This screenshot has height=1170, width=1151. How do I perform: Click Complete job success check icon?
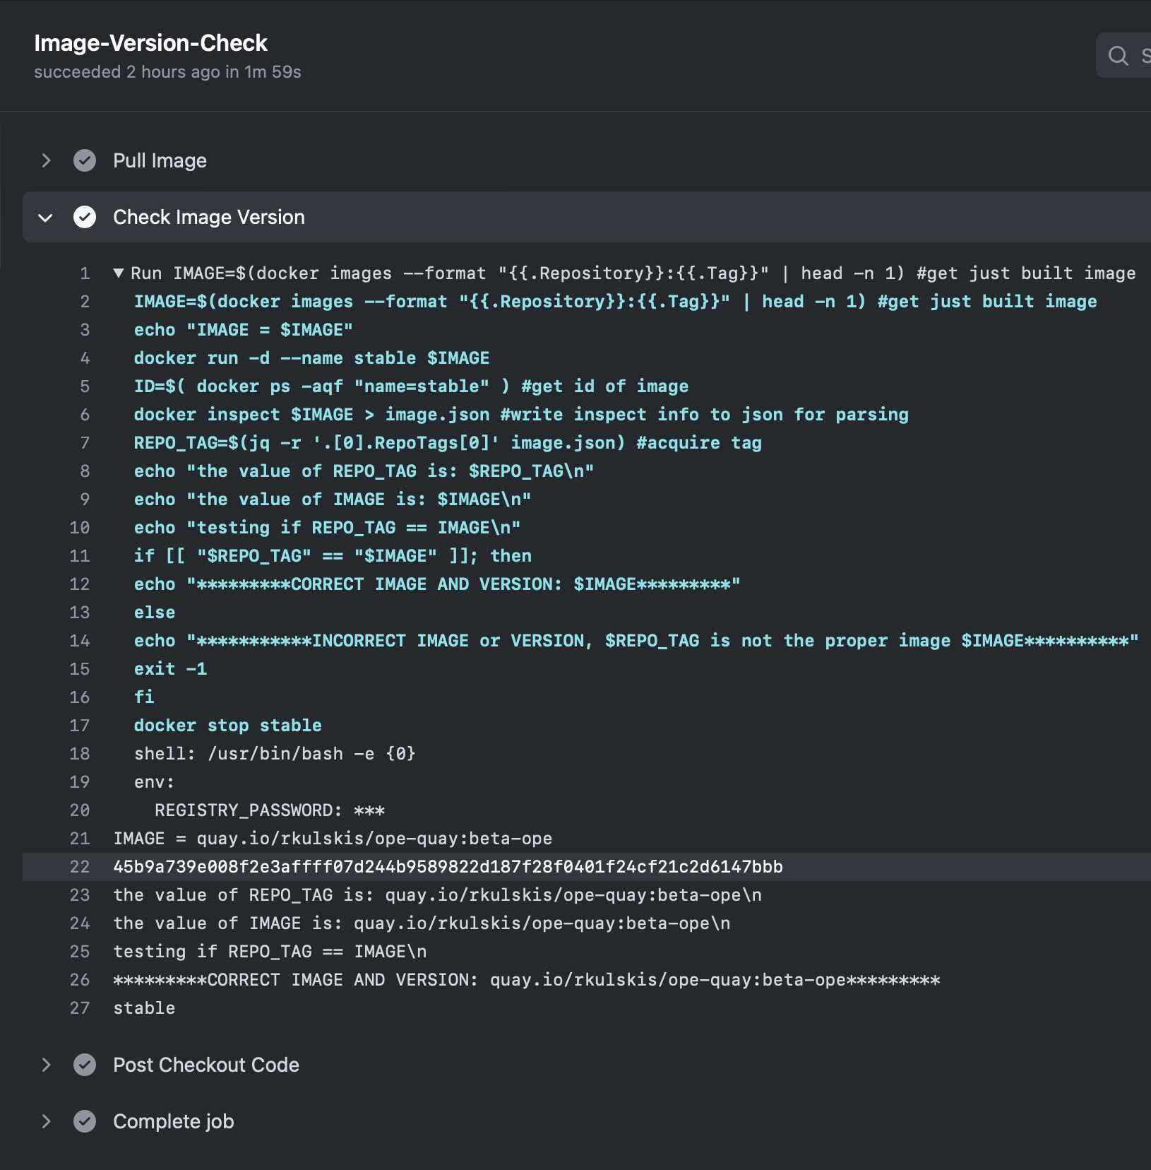pos(85,1121)
